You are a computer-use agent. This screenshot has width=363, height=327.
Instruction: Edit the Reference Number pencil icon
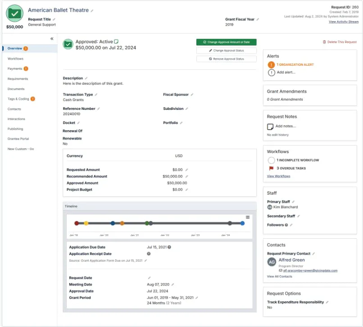click(98, 109)
